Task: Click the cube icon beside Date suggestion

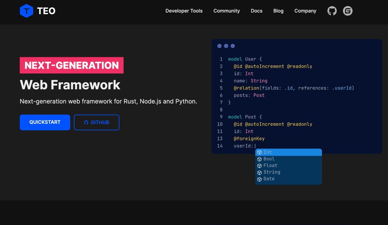Action: [259, 179]
